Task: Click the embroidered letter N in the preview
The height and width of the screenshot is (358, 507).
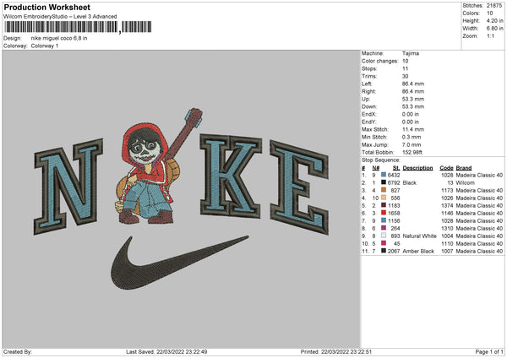Action: tap(68, 187)
